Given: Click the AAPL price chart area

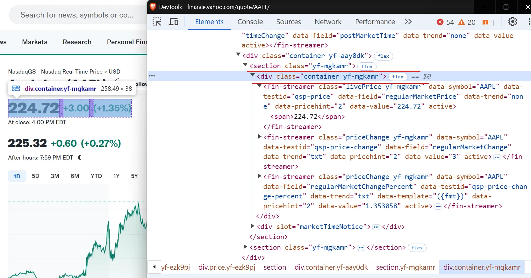Looking at the screenshot, I should [x=77, y=231].
